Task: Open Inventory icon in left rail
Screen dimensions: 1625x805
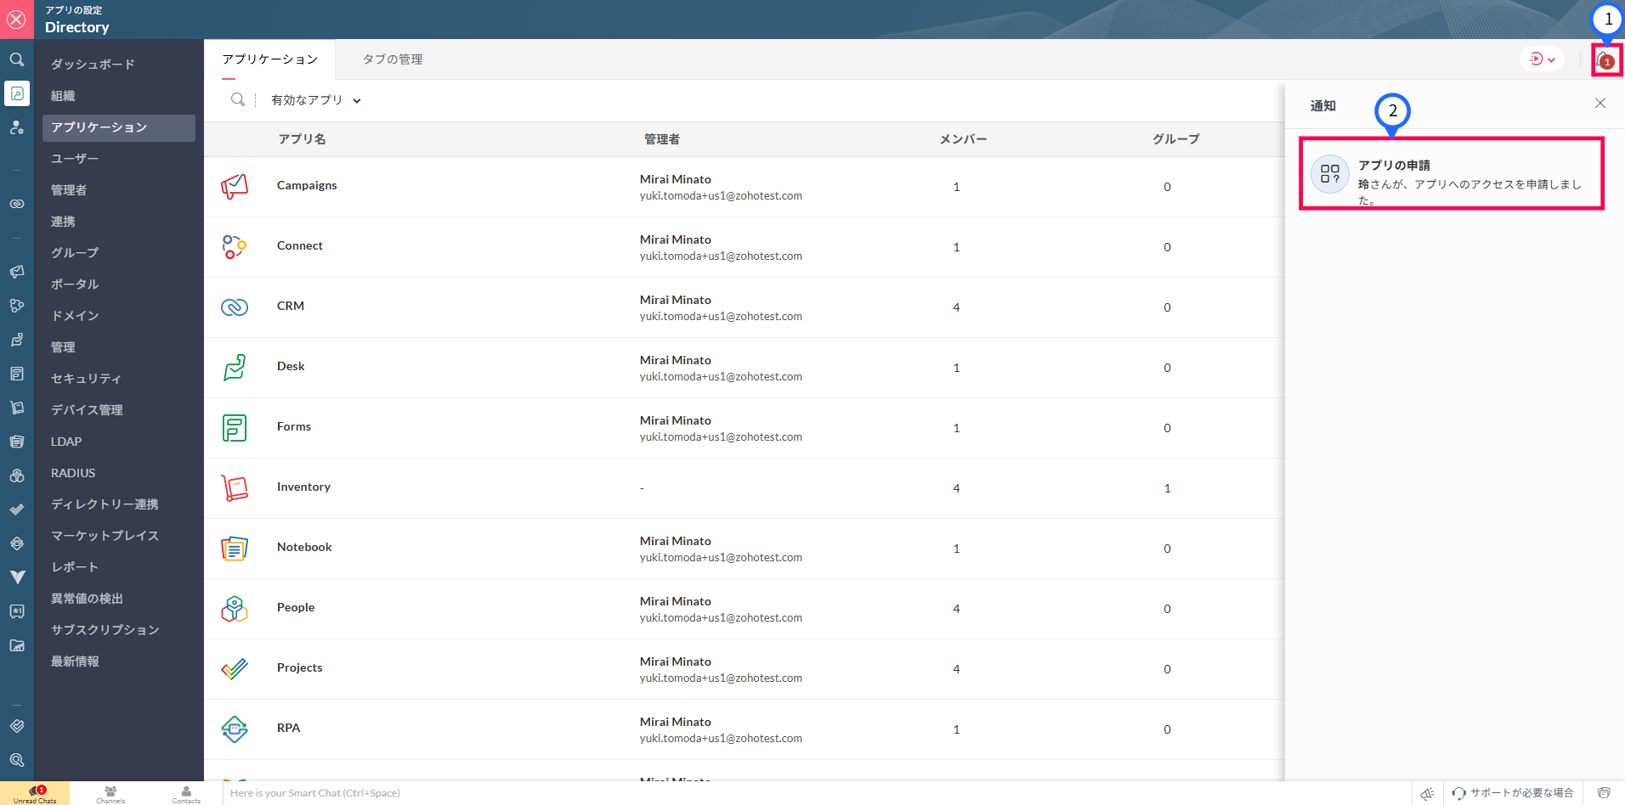Action: pyautogui.click(x=17, y=408)
